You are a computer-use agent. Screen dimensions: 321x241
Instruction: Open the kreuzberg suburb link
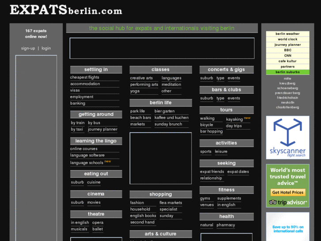287,83
